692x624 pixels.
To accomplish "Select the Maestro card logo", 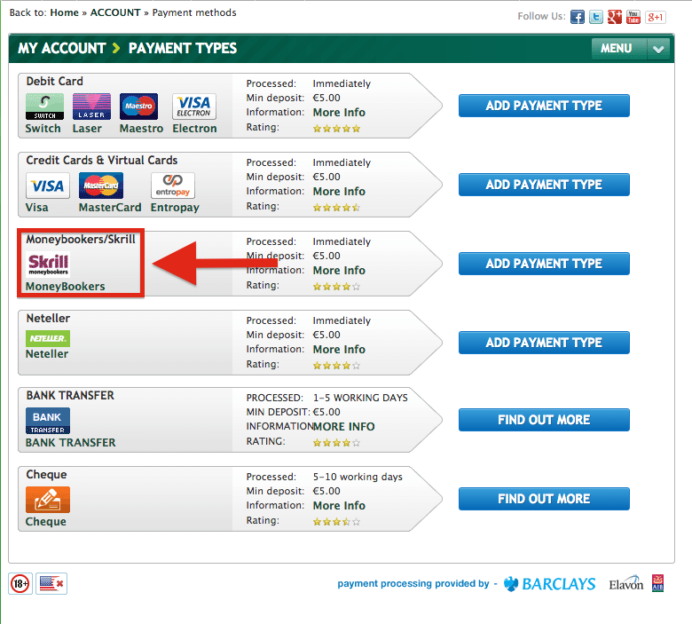I will click(138, 107).
